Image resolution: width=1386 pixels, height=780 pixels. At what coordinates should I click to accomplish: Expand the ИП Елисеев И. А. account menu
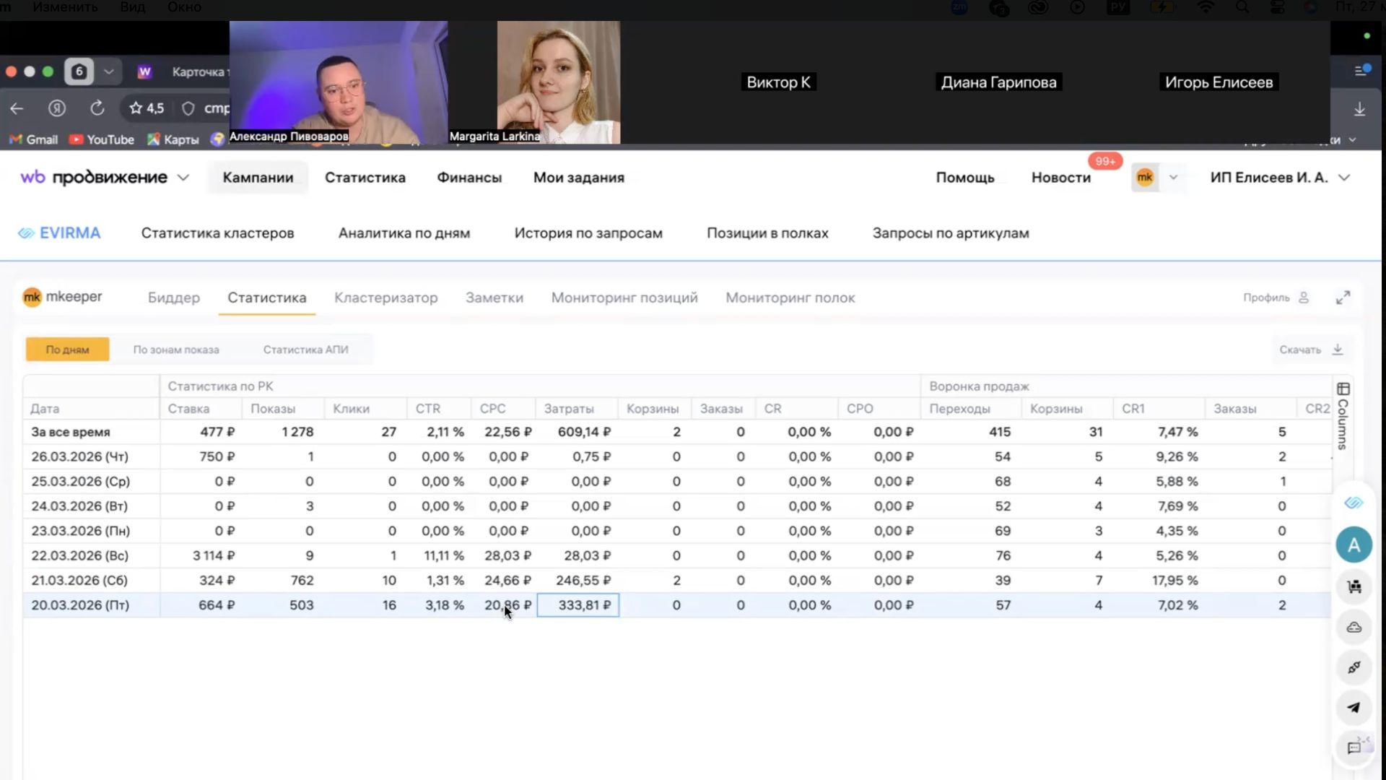click(1344, 178)
